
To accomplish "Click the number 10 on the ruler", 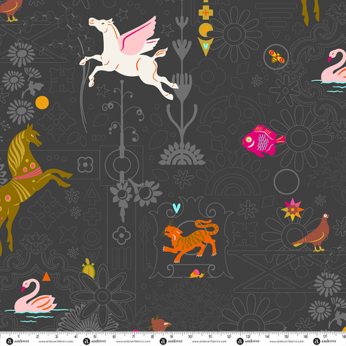I will 190,337.
